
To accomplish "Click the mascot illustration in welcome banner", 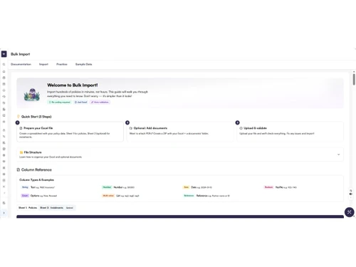I will (32, 94).
